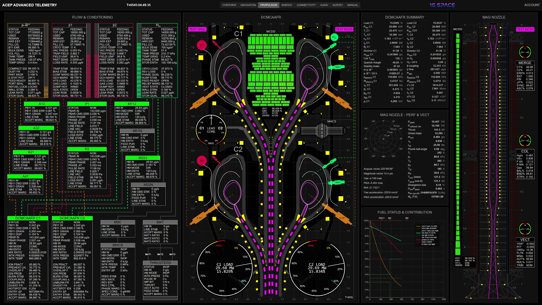Image resolution: width=542 pixels, height=305 pixels.
Task: Click the THRUSTERS panel header
Action: click(160, 263)
